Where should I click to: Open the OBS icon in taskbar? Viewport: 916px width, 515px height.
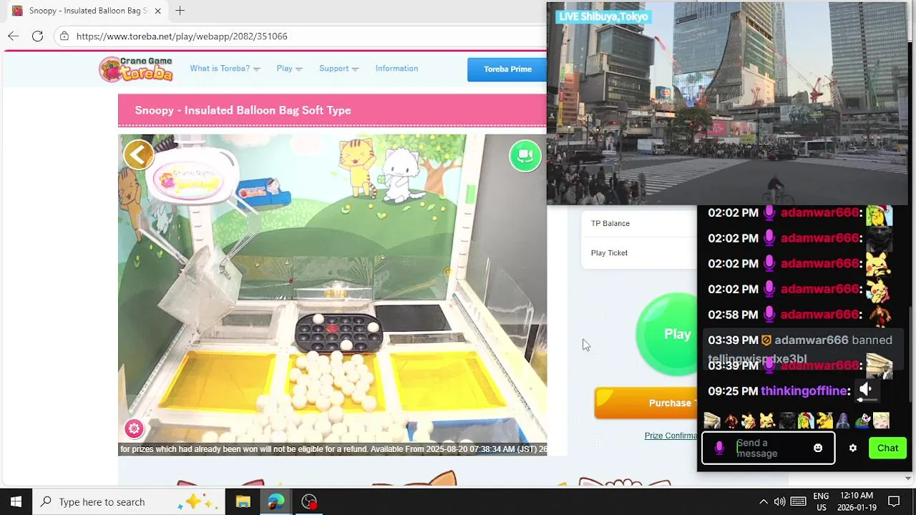coord(309,501)
